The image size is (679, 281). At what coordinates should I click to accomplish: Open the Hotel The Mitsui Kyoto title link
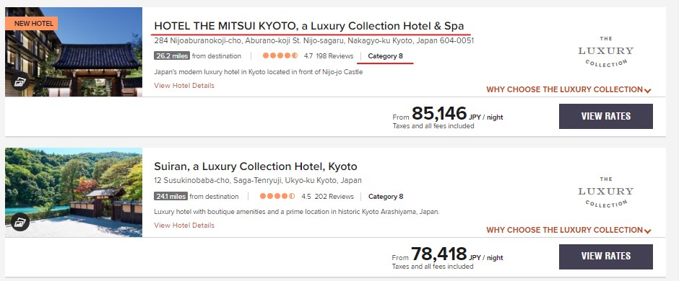[308, 26]
